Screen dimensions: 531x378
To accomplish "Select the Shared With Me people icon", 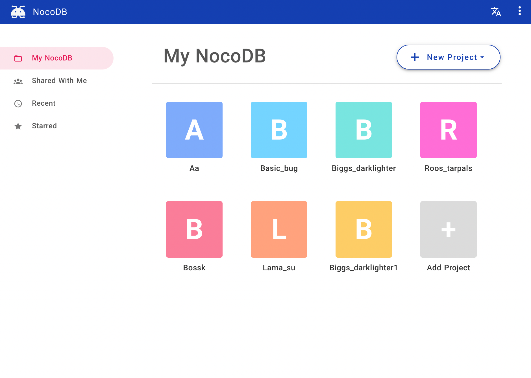I will coord(18,81).
